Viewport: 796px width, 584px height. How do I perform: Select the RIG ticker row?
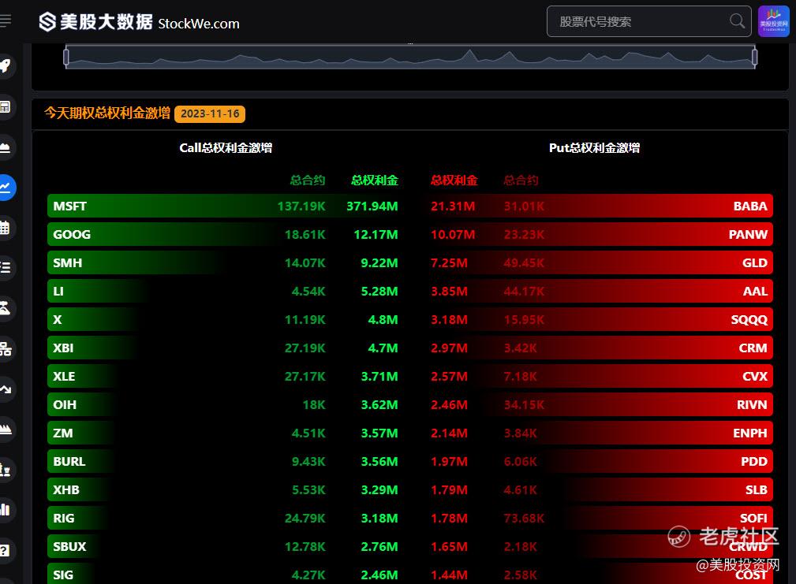(x=224, y=518)
